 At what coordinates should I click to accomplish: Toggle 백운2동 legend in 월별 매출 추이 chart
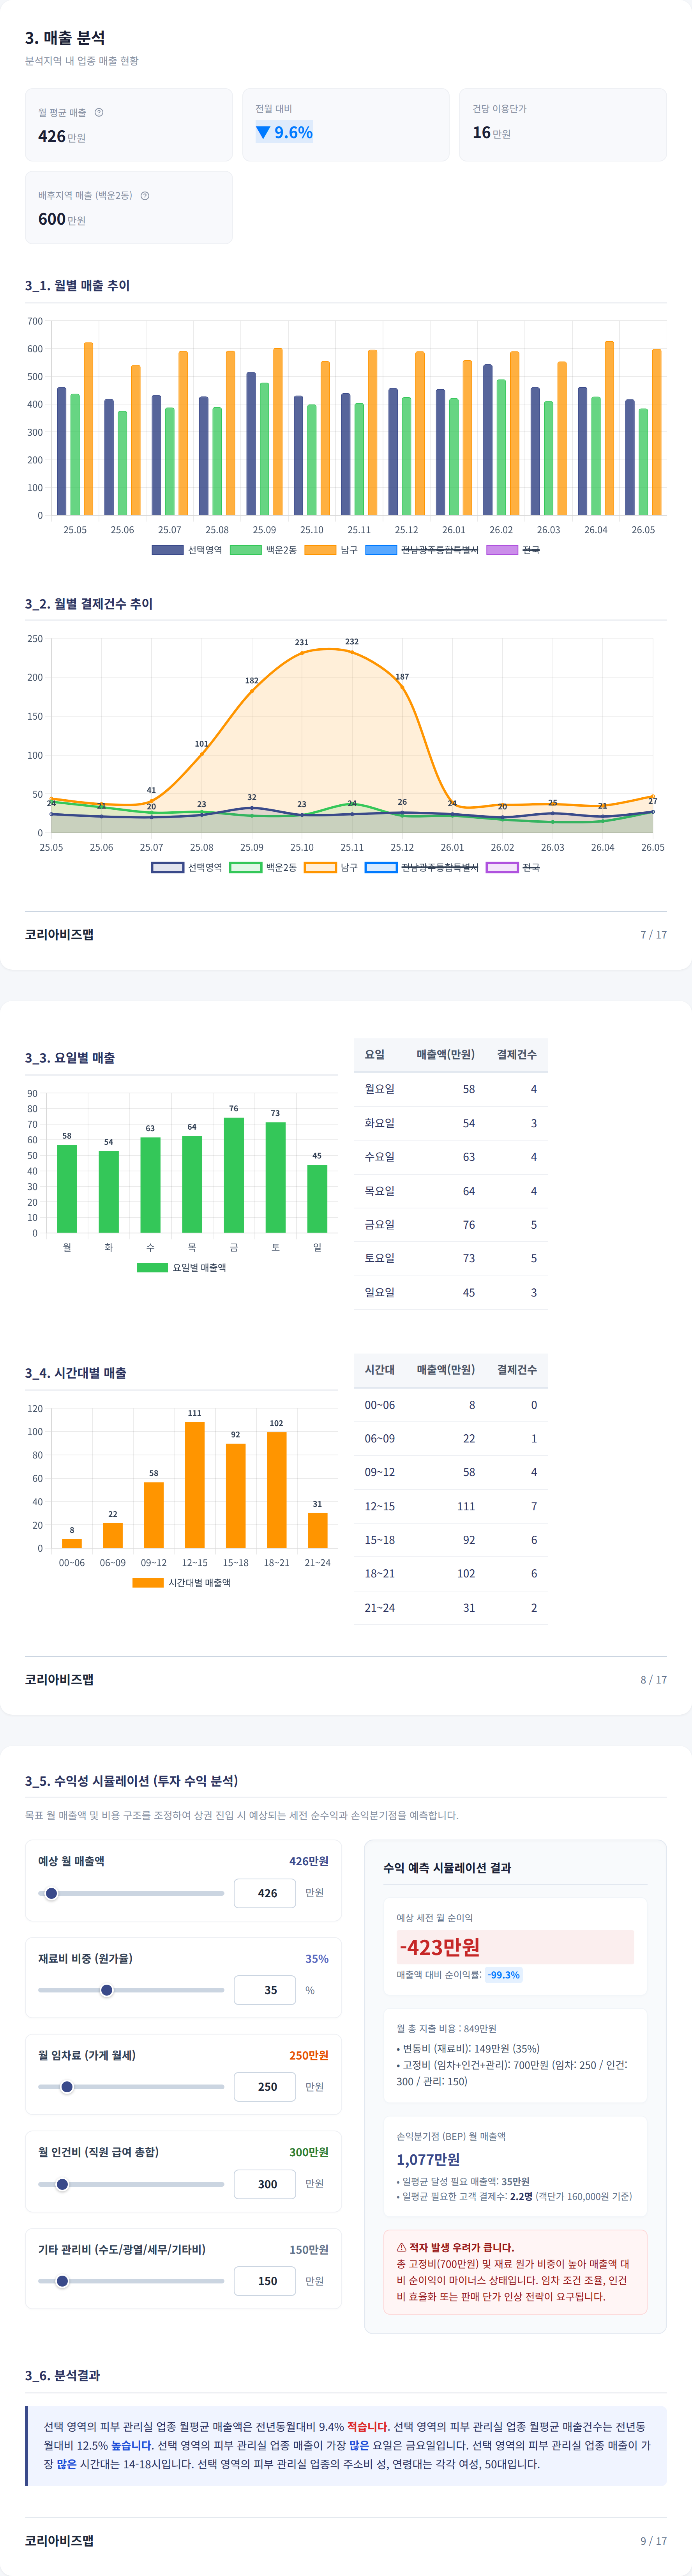click(x=264, y=550)
